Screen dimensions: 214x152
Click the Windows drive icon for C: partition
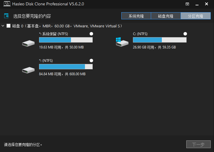122,42
